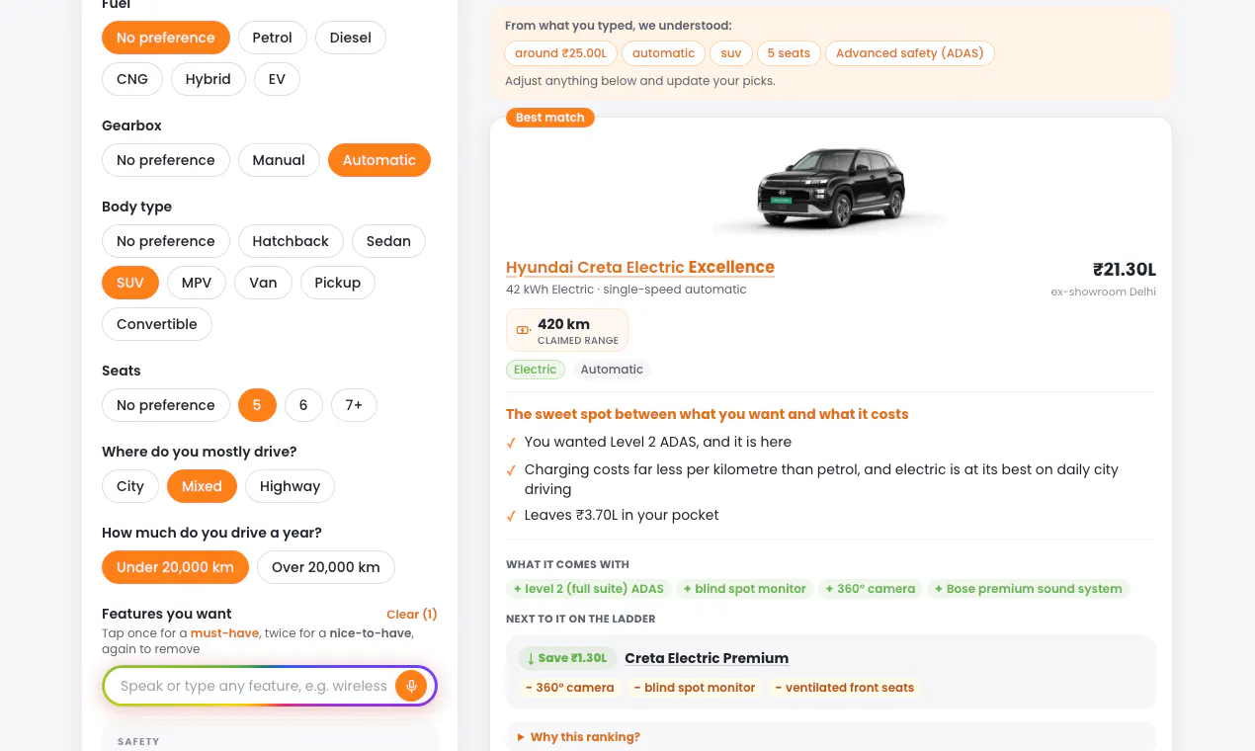The height and width of the screenshot is (751, 1255).
Task: Select Diesel fuel option
Action: [x=351, y=38]
